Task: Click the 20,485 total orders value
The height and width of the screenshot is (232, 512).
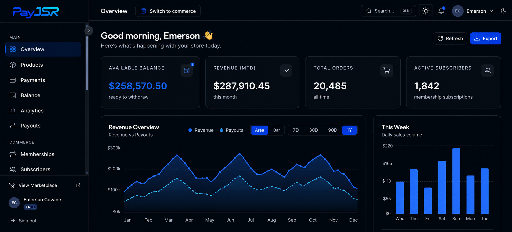Action: [x=330, y=86]
